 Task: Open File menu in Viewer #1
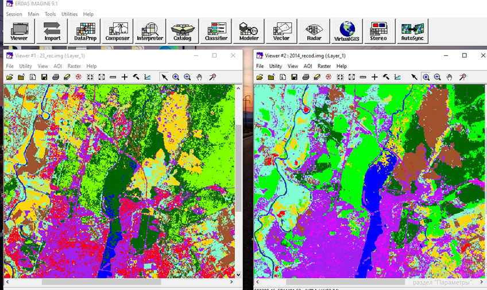[10, 66]
